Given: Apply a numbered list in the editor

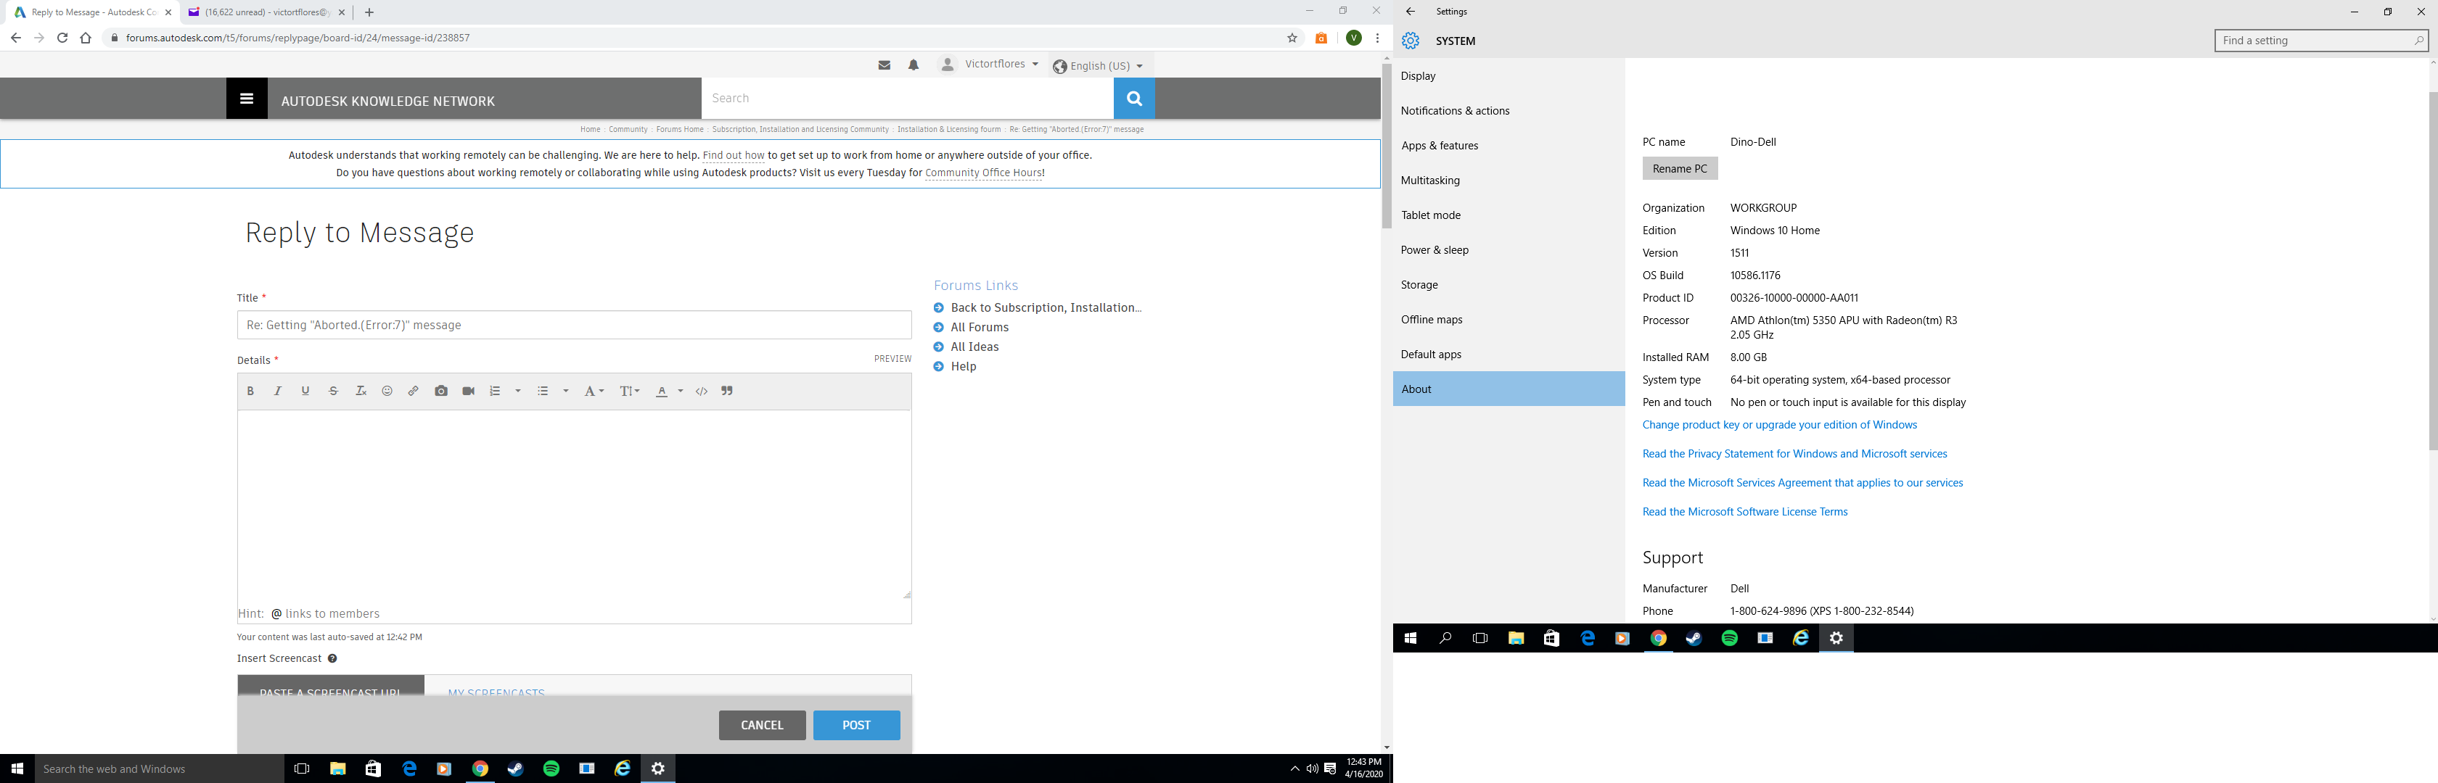Looking at the screenshot, I should click(495, 391).
